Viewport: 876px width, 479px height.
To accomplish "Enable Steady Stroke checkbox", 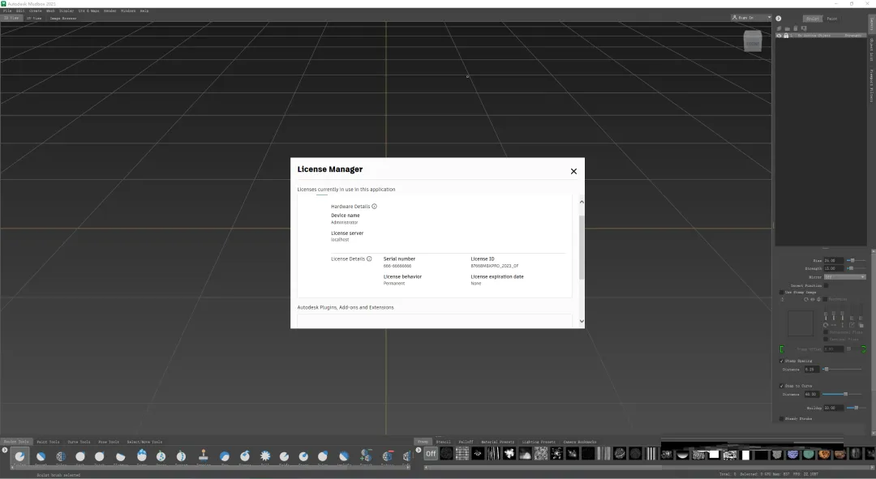I will pyautogui.click(x=782, y=419).
